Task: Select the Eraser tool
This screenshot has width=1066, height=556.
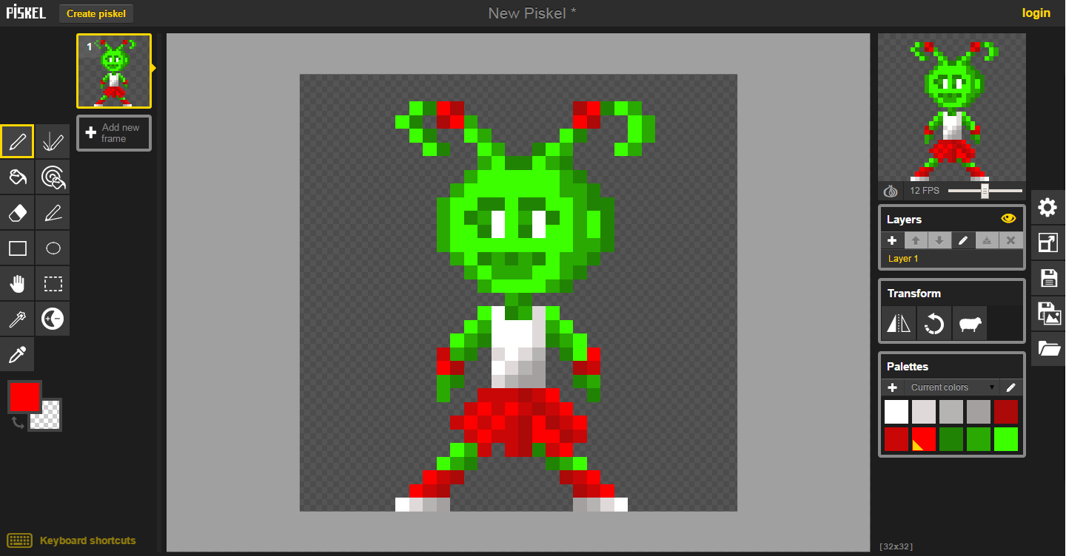Action: coord(17,212)
